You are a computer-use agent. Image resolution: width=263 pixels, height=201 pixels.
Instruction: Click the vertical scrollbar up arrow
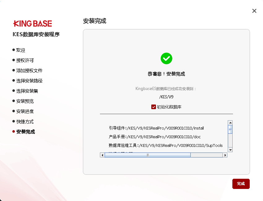click(230, 122)
